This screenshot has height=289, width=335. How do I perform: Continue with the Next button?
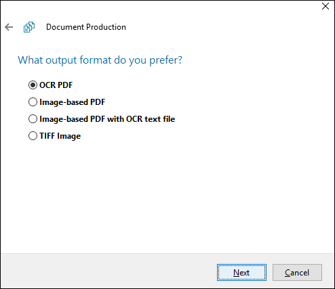241,273
